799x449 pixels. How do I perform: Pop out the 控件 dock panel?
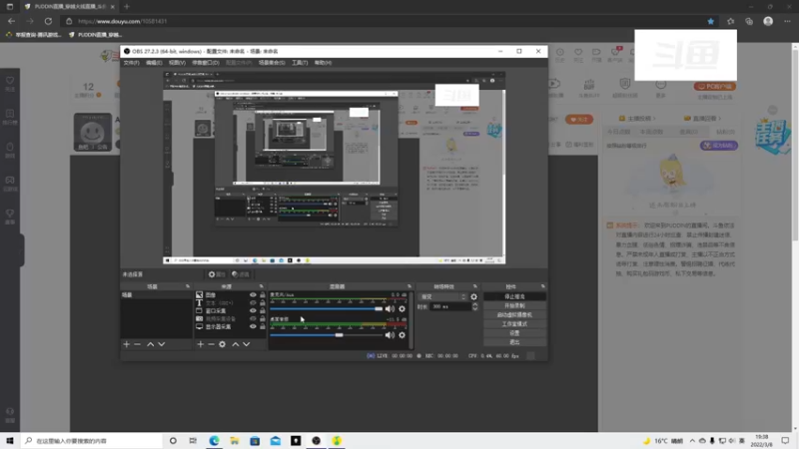coord(542,286)
